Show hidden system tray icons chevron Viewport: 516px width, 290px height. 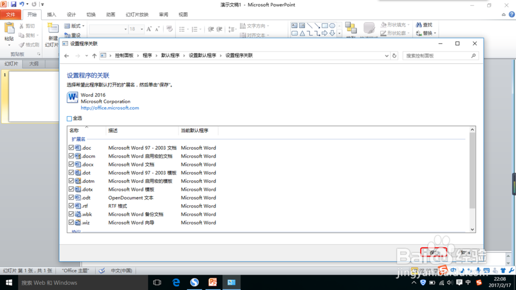414,282
